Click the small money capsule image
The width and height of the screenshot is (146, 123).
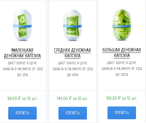pyautogui.click(x=23, y=25)
